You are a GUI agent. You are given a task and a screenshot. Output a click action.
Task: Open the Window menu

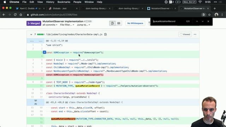(89, 2)
